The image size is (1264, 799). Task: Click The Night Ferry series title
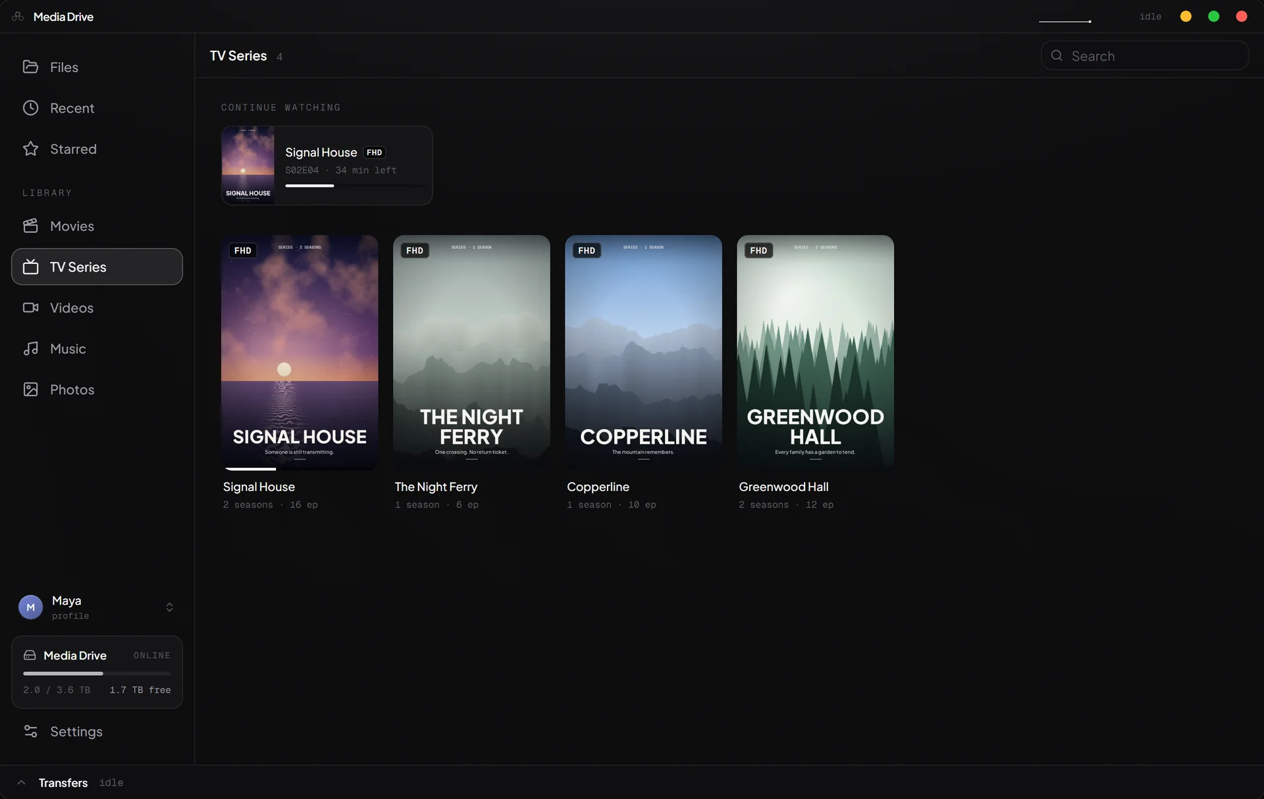tap(436, 487)
